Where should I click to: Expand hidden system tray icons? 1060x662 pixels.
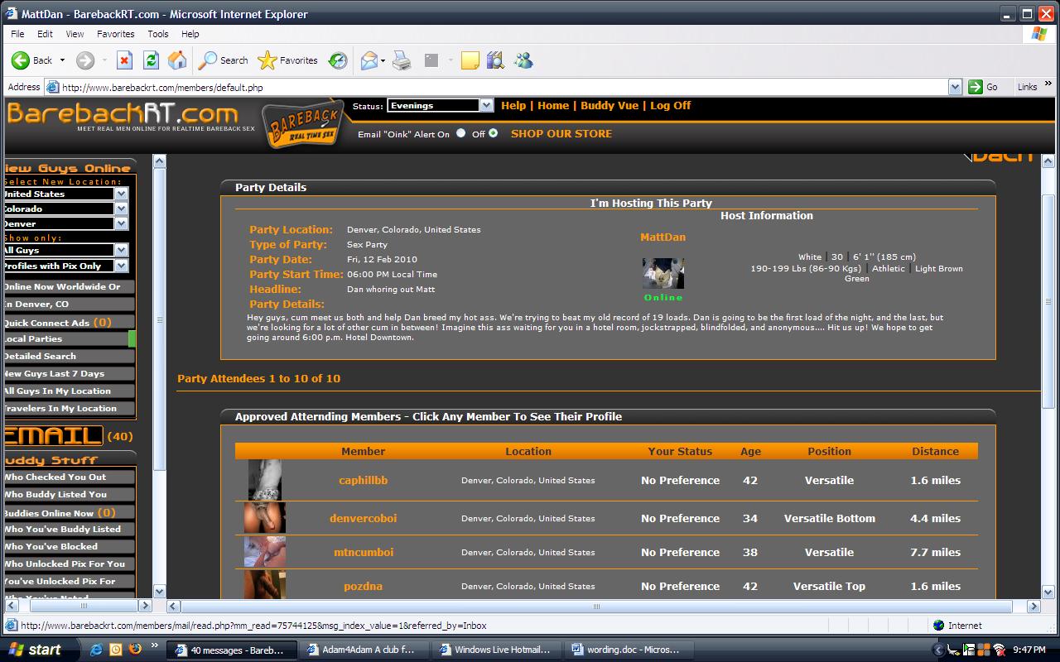938,650
